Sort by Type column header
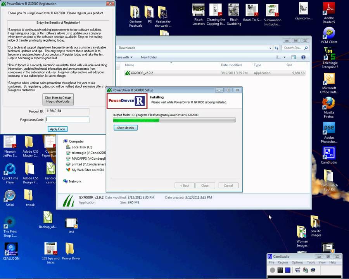 pyautogui.click(x=257, y=65)
